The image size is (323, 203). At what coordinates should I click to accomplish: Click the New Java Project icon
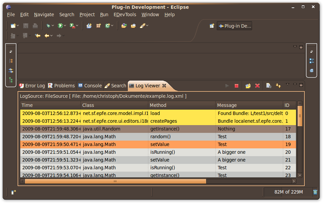[89, 26]
